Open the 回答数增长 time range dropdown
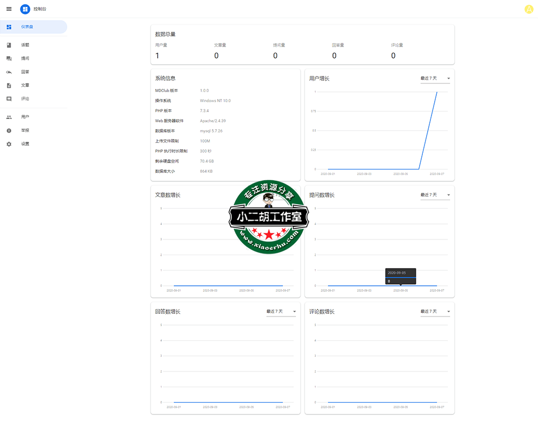 pyautogui.click(x=281, y=312)
